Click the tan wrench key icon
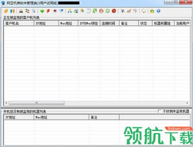 [135, 11]
